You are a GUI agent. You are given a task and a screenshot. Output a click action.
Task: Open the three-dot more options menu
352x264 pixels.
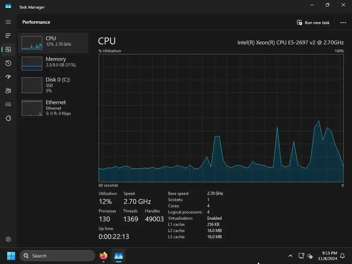tap(343, 22)
